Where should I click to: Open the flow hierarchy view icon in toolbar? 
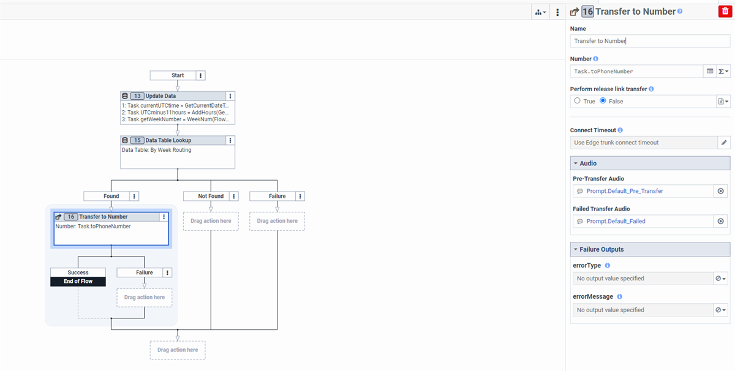[x=539, y=12]
